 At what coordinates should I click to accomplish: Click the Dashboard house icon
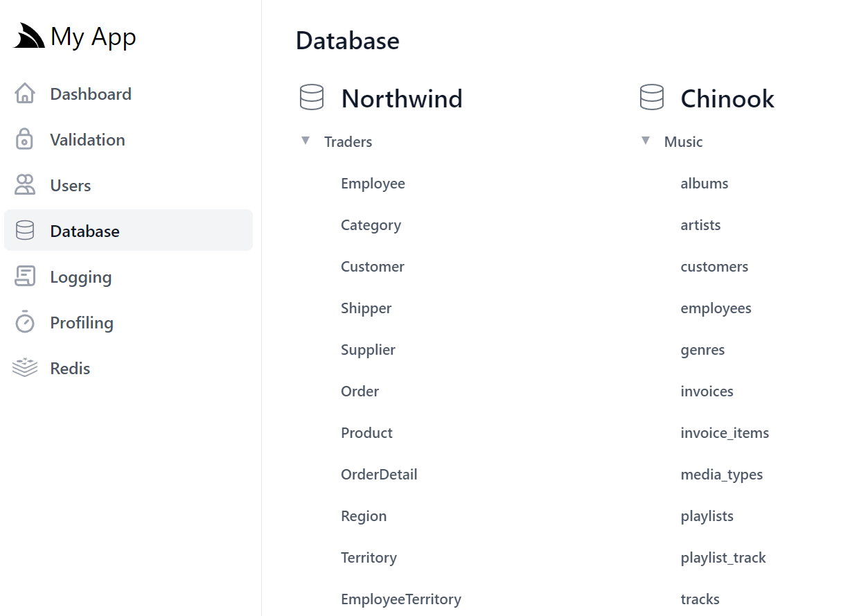point(25,94)
